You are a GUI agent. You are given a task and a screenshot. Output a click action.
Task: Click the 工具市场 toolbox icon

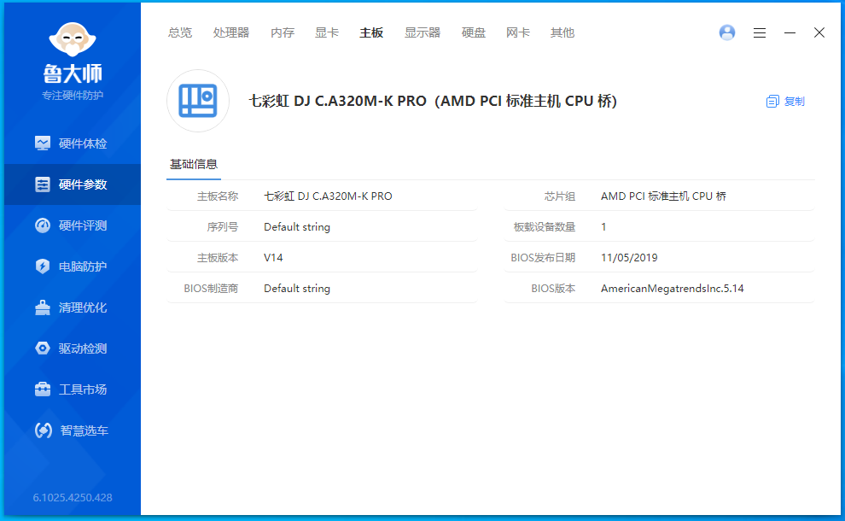[x=43, y=389]
